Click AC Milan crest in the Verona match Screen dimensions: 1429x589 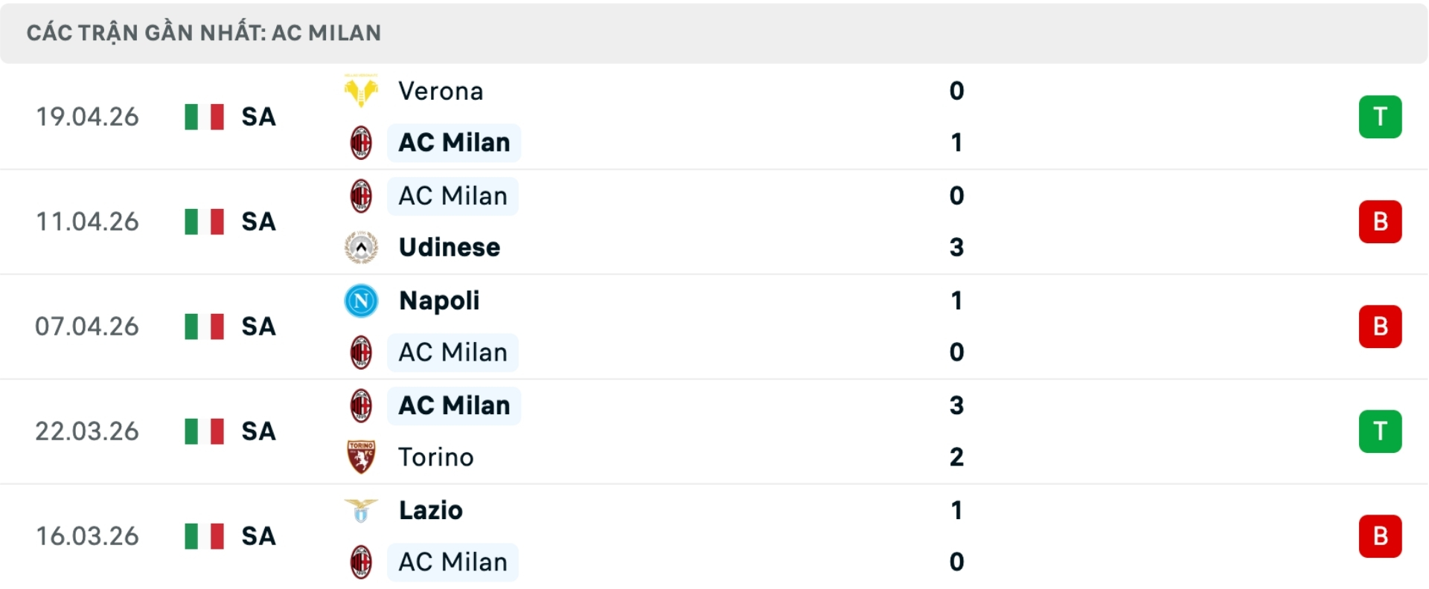point(361,143)
